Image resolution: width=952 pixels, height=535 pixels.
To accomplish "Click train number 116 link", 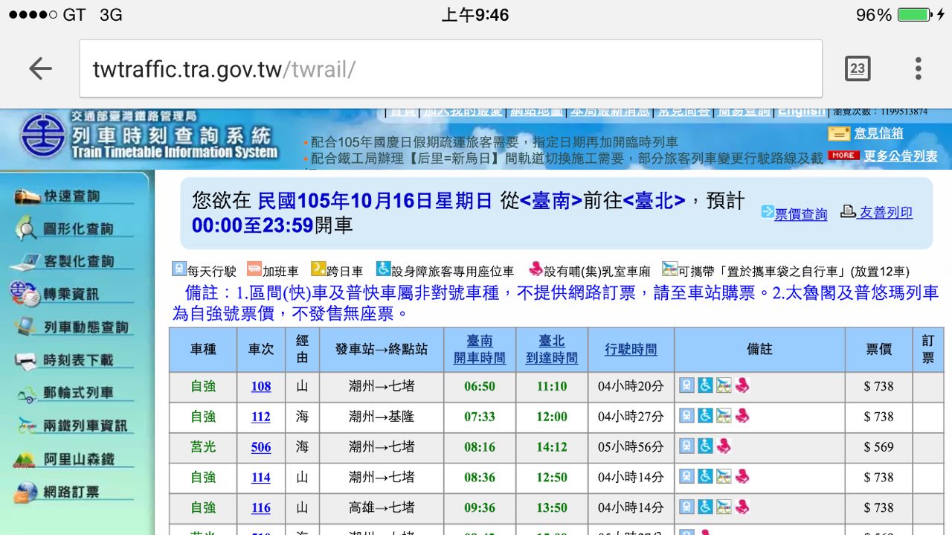I will pos(261,507).
